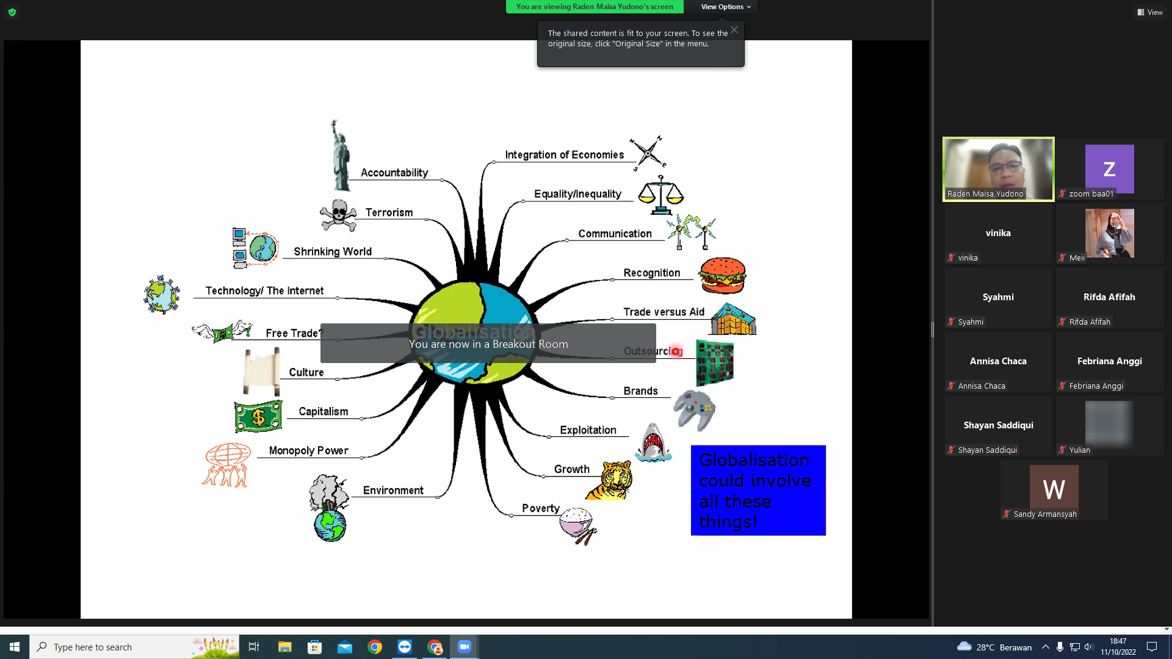Select the Febriana Anggi participant tile
Image resolution: width=1172 pixels, height=659 pixels.
click(x=1110, y=361)
